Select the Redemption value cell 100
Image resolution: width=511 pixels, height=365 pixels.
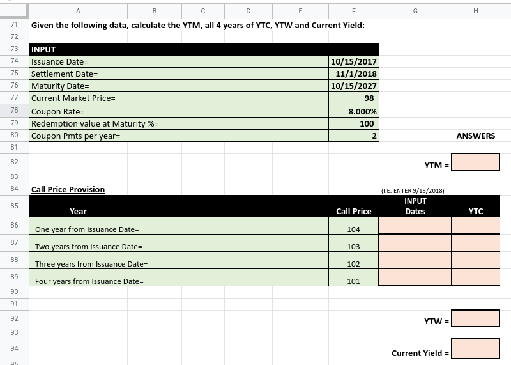(354, 123)
